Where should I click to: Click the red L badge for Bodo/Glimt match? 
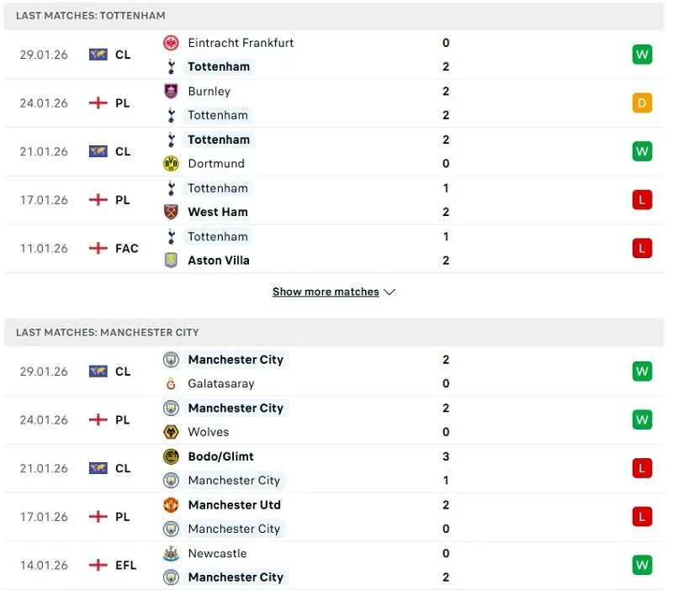pyautogui.click(x=643, y=468)
